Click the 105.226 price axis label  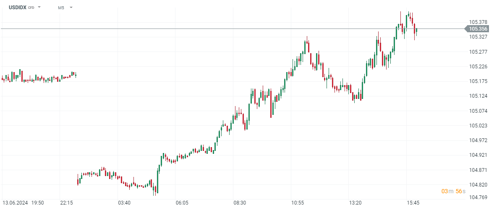coord(478,67)
